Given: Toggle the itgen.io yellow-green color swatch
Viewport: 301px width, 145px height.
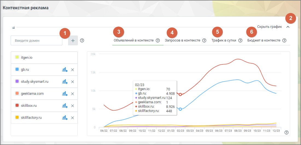Looking at the screenshot, I should coord(17,57).
